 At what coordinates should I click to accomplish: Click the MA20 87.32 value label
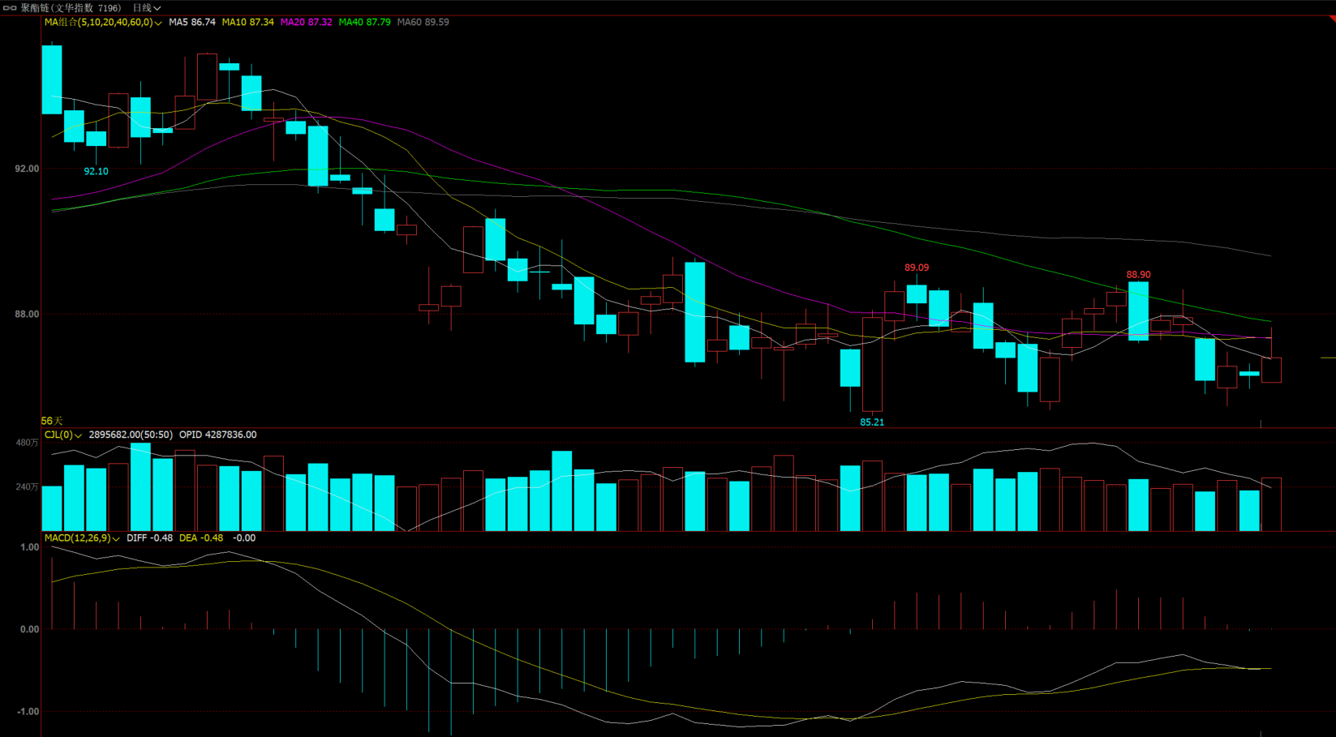[306, 23]
